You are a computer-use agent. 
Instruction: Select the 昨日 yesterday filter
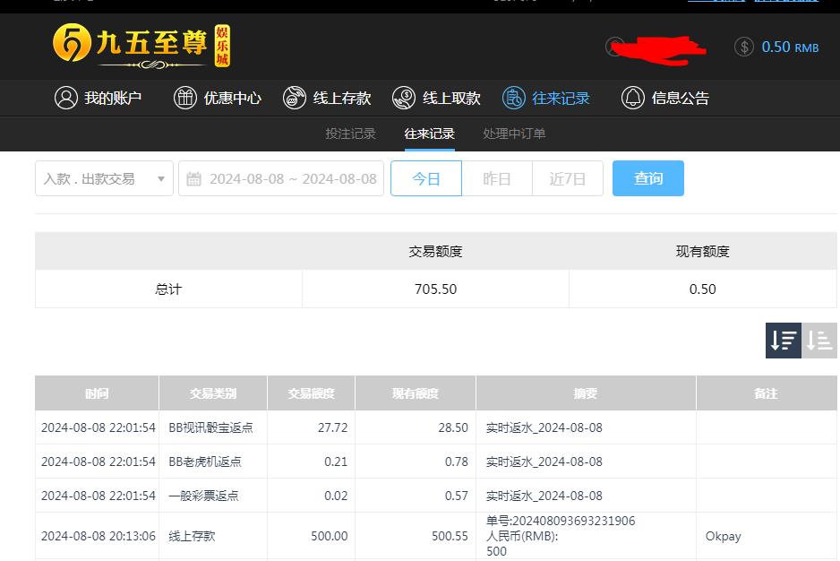coord(497,178)
